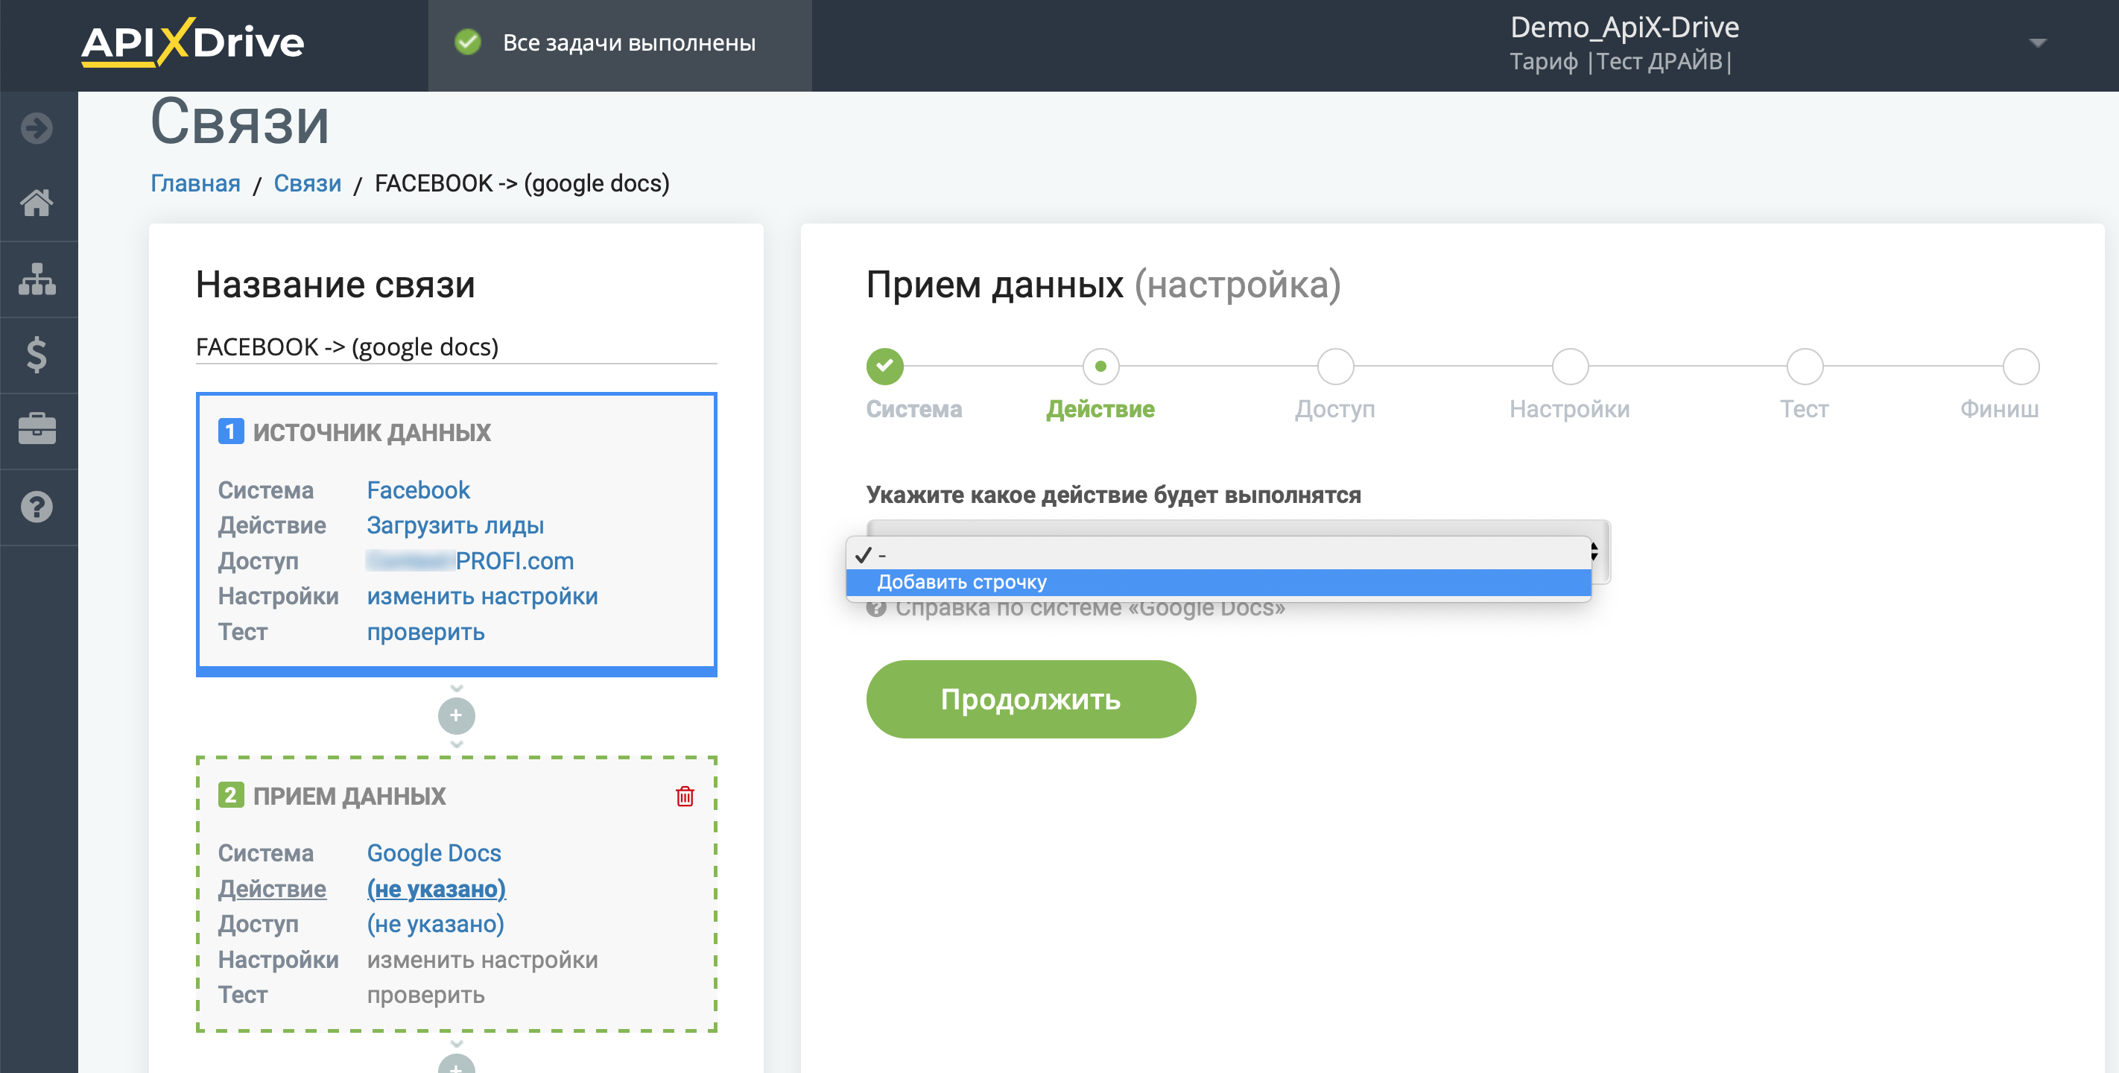Delete the ПРИЕМ ДАННЫХ block with the trash icon
Viewport: 2119px width, 1073px height.
click(x=685, y=796)
